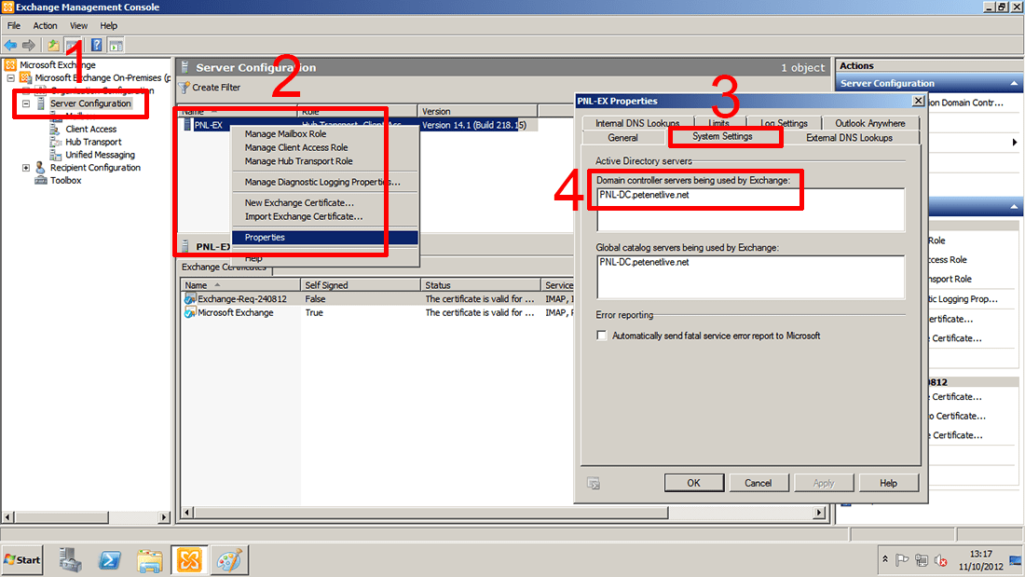Click the show/hide console tree toolbar icon

(x=72, y=44)
